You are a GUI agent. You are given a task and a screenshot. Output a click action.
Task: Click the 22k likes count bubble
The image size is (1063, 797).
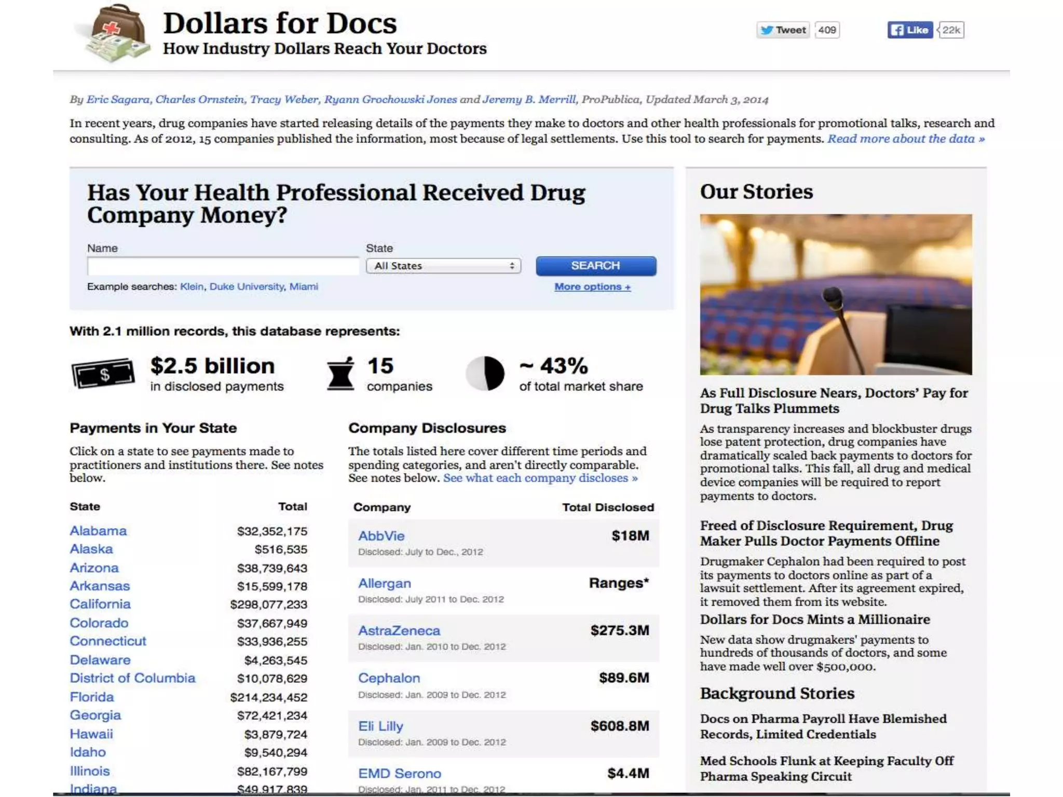coord(951,30)
